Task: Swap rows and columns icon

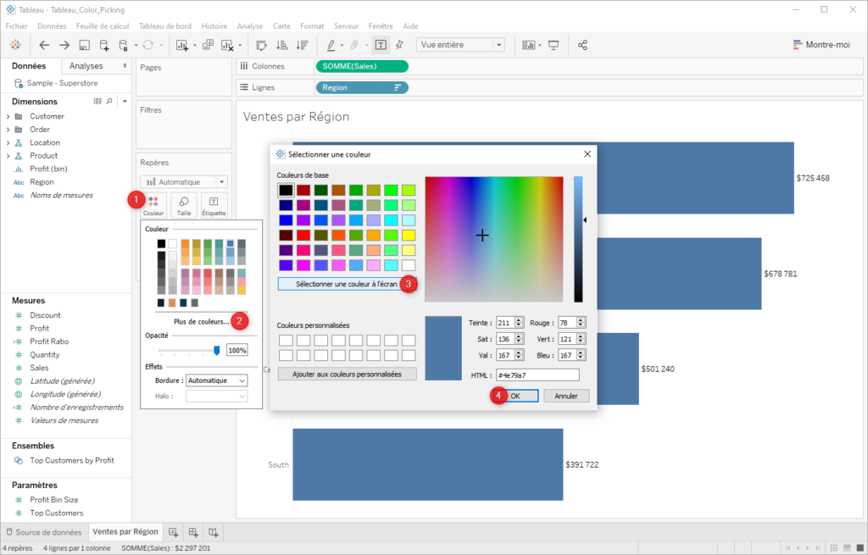Action: [x=261, y=46]
